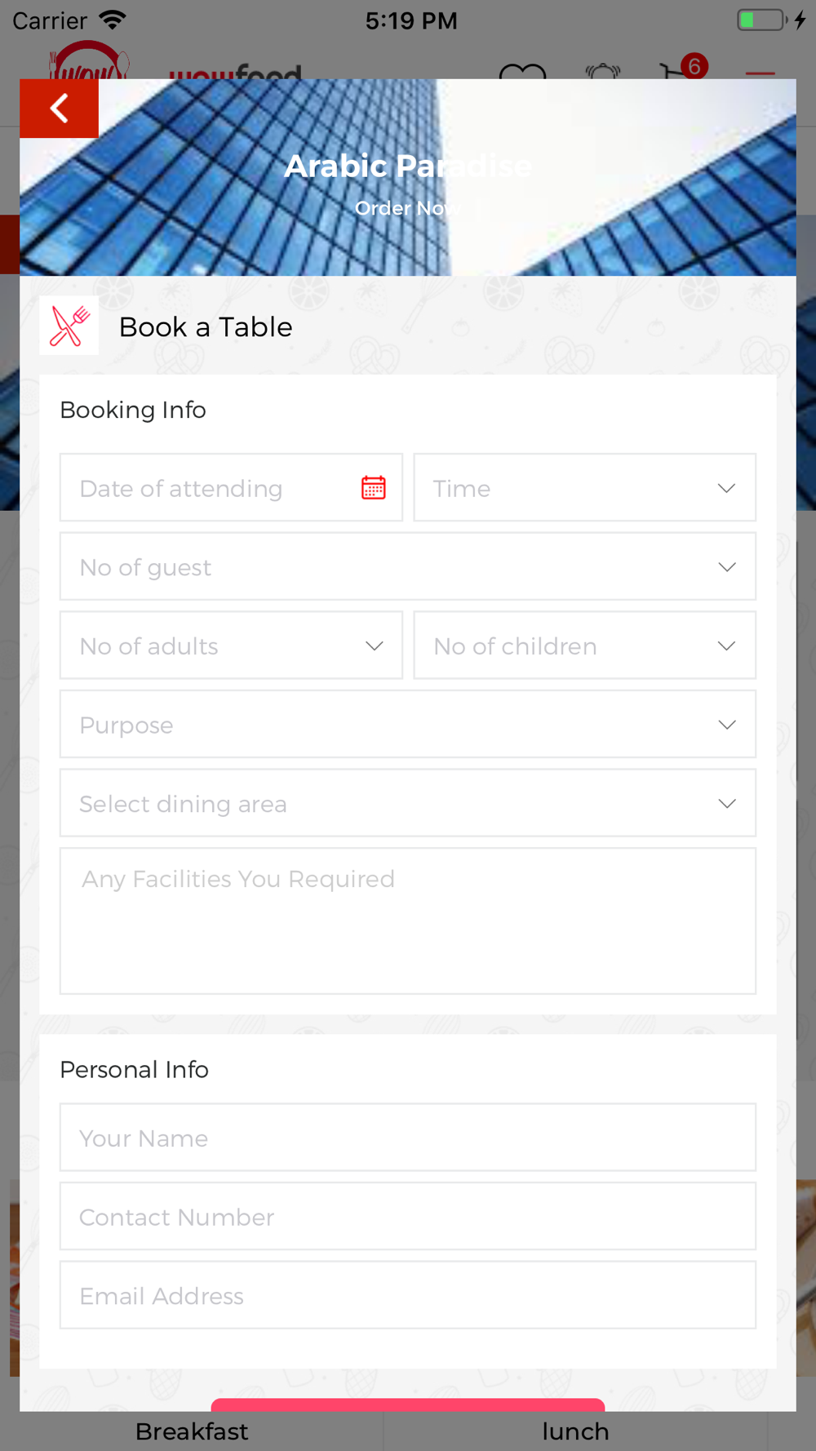The width and height of the screenshot is (816, 1451).
Task: Open Select dining area dropdown
Action: point(408,803)
